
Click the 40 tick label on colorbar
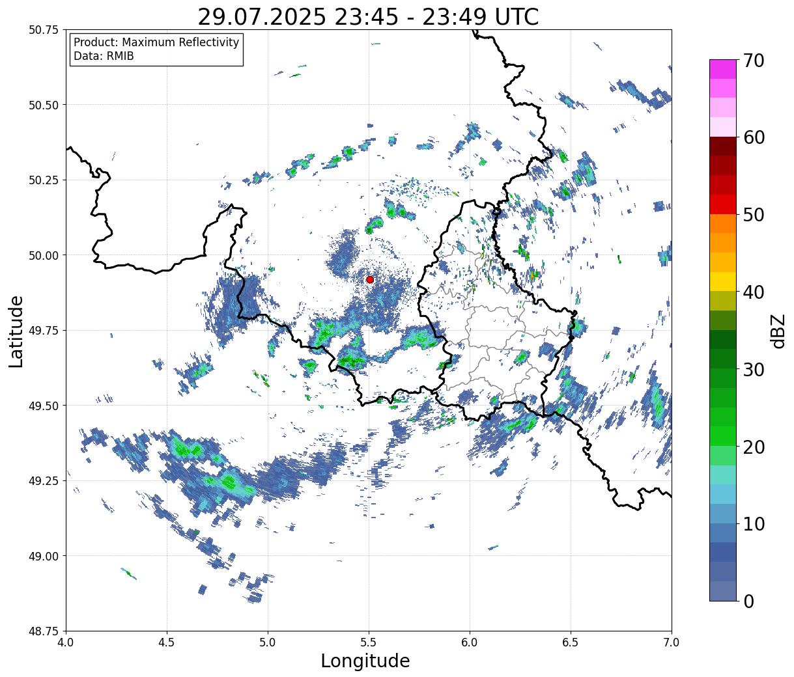(x=753, y=292)
